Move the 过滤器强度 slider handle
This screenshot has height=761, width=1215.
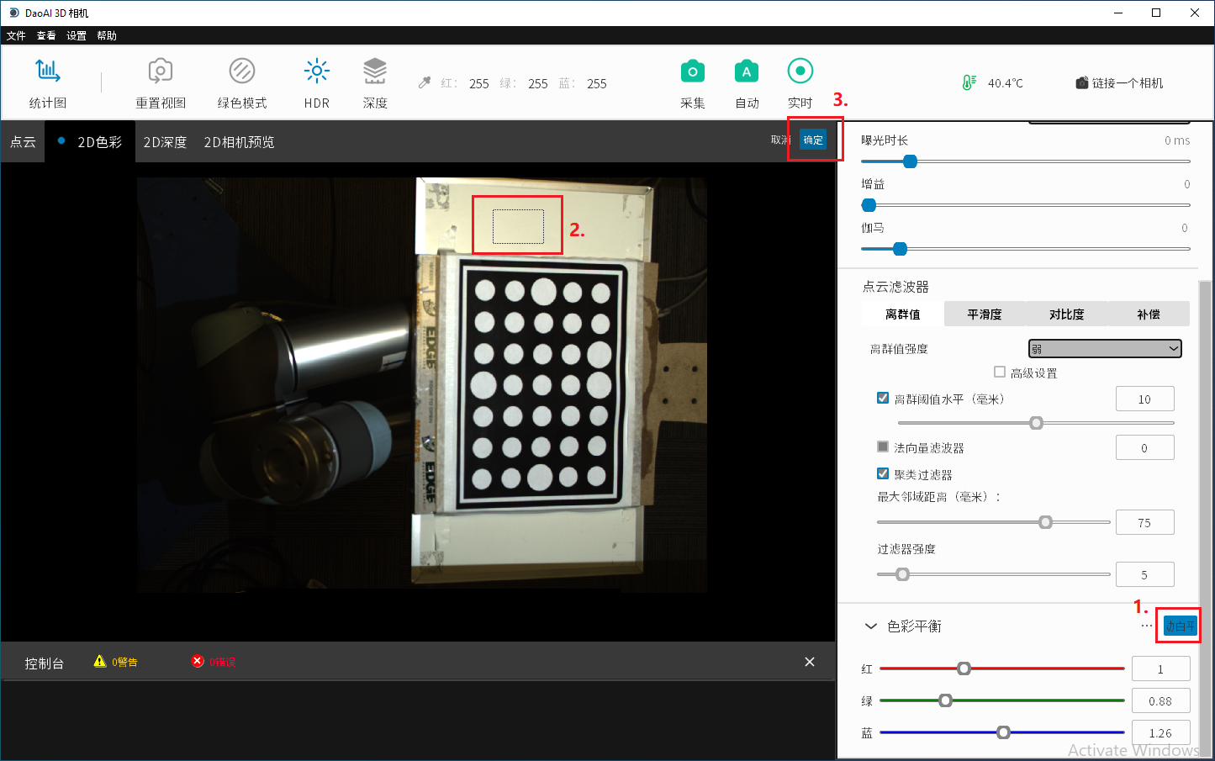902,574
